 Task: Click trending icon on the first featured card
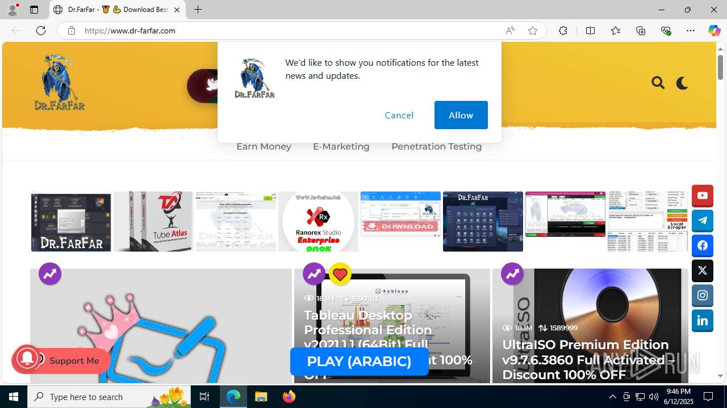click(50, 274)
